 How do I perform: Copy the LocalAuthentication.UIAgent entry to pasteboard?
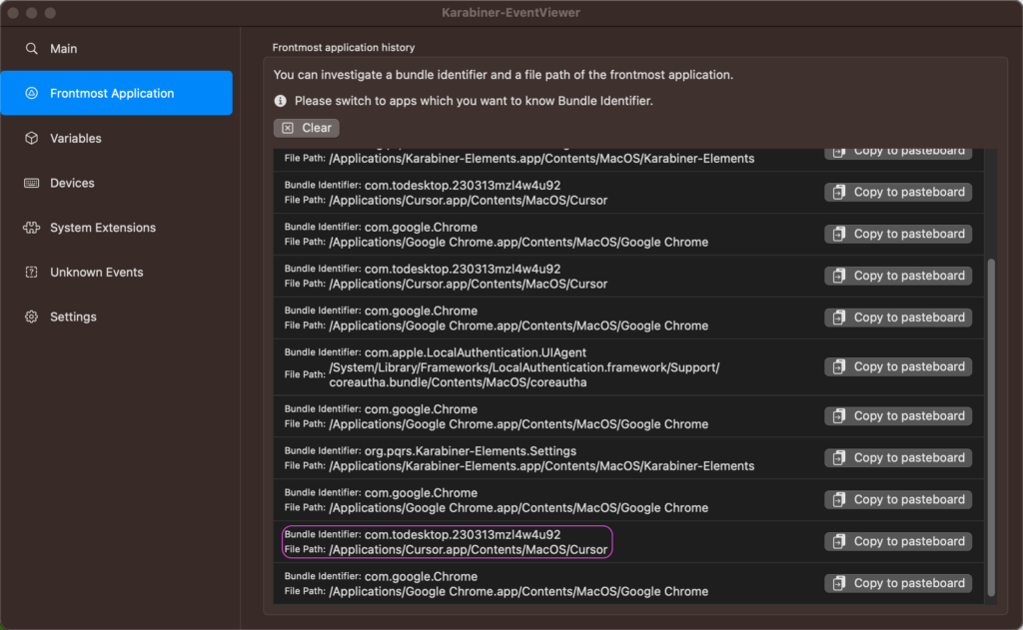(898, 366)
